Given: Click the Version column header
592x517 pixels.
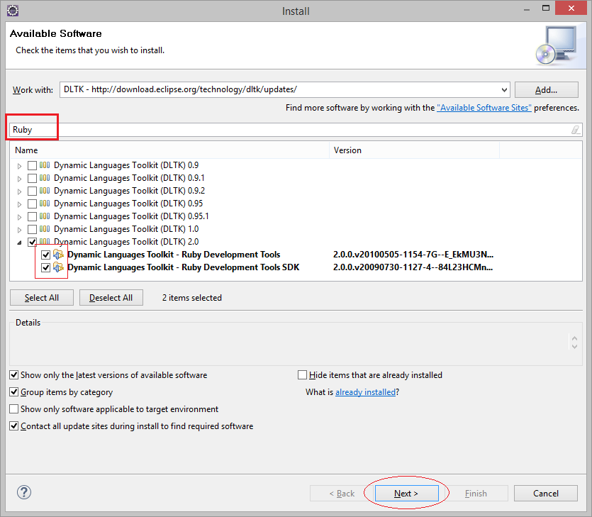Looking at the screenshot, I should 414,150.
